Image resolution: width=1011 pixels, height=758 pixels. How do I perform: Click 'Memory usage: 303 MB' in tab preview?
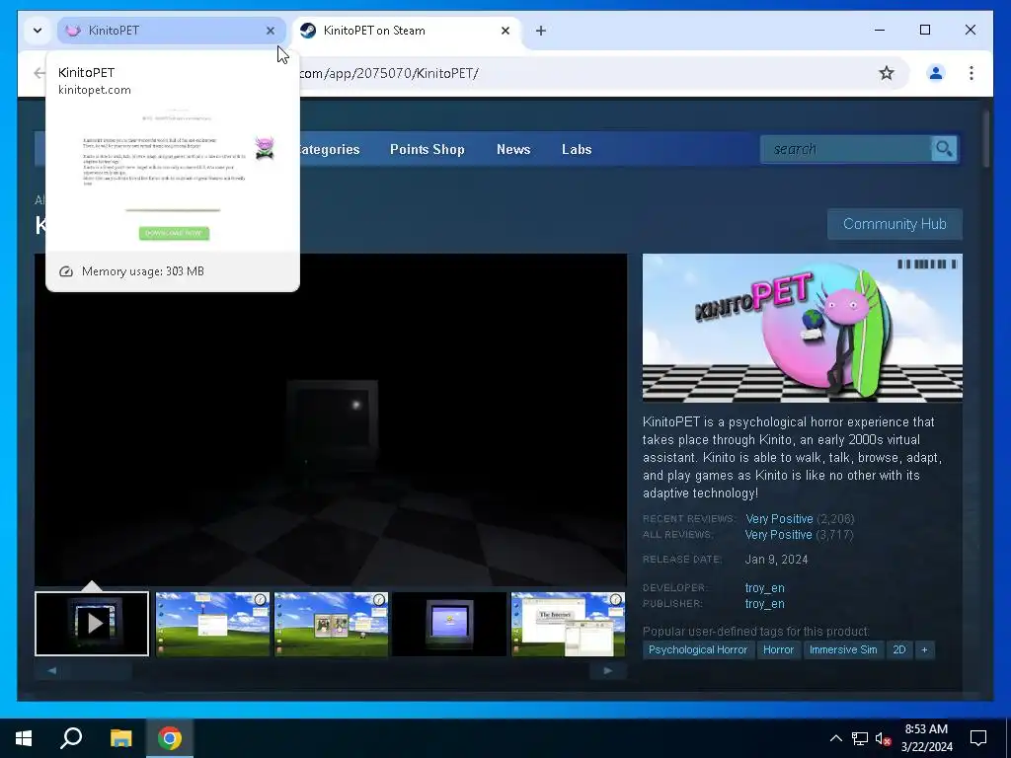click(x=142, y=271)
